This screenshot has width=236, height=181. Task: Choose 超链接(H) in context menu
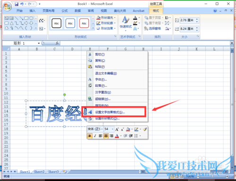point(117,99)
